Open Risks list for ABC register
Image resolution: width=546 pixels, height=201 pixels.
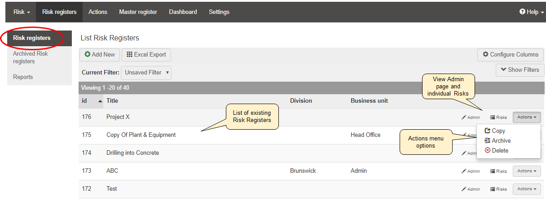pyautogui.click(x=498, y=171)
